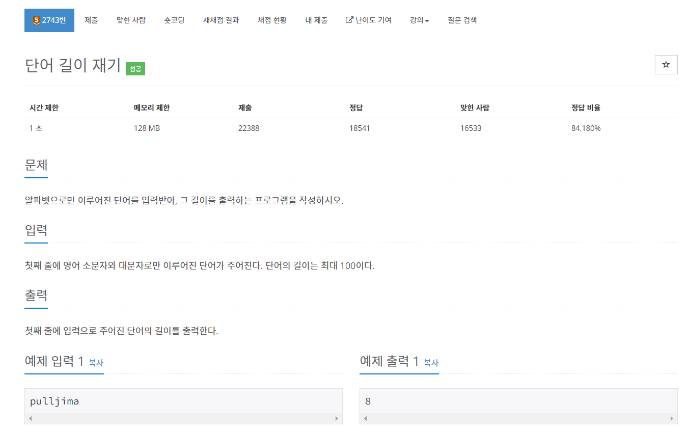The height and width of the screenshot is (432, 689).
Task: Open the 내 제출 tab
Action: click(316, 20)
